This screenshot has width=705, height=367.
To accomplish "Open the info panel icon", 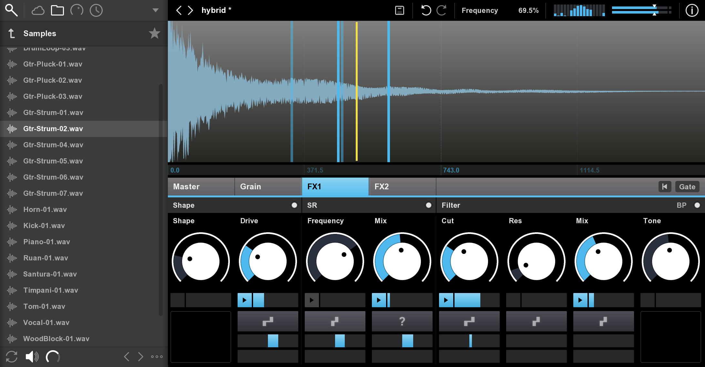I will coord(692,10).
